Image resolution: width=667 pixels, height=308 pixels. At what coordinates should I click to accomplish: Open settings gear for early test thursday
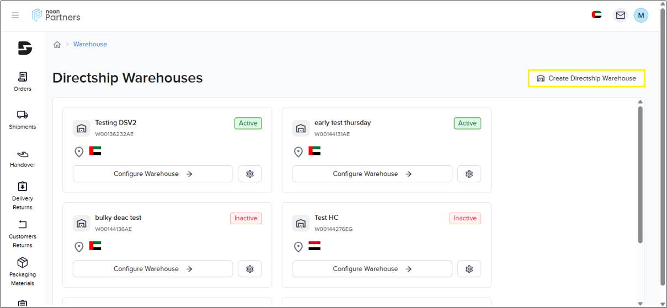[469, 174]
